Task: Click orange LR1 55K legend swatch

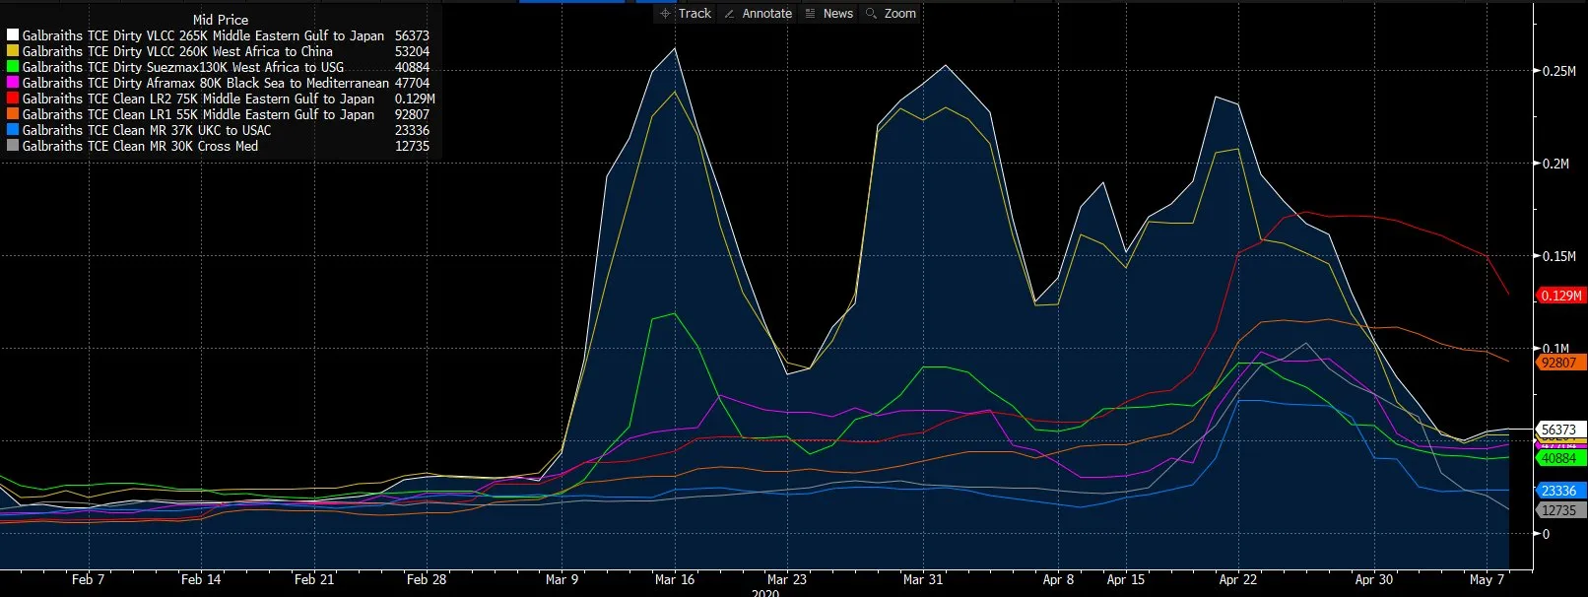Action: [x=13, y=114]
